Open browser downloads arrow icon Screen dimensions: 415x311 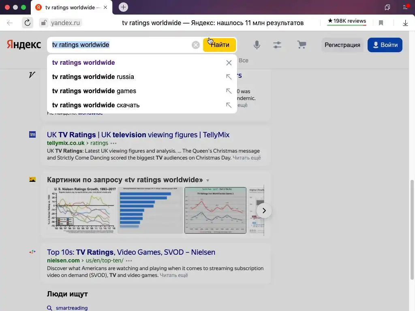tap(405, 23)
